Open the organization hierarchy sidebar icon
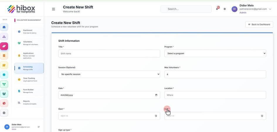Image resolution: width=277 pixels, height=132 pixels. (x=4, y=37)
